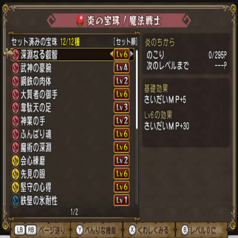Click the yellow flame icon beside 堅守の心得
Viewport: 238px width, 238px height.
click(15, 187)
